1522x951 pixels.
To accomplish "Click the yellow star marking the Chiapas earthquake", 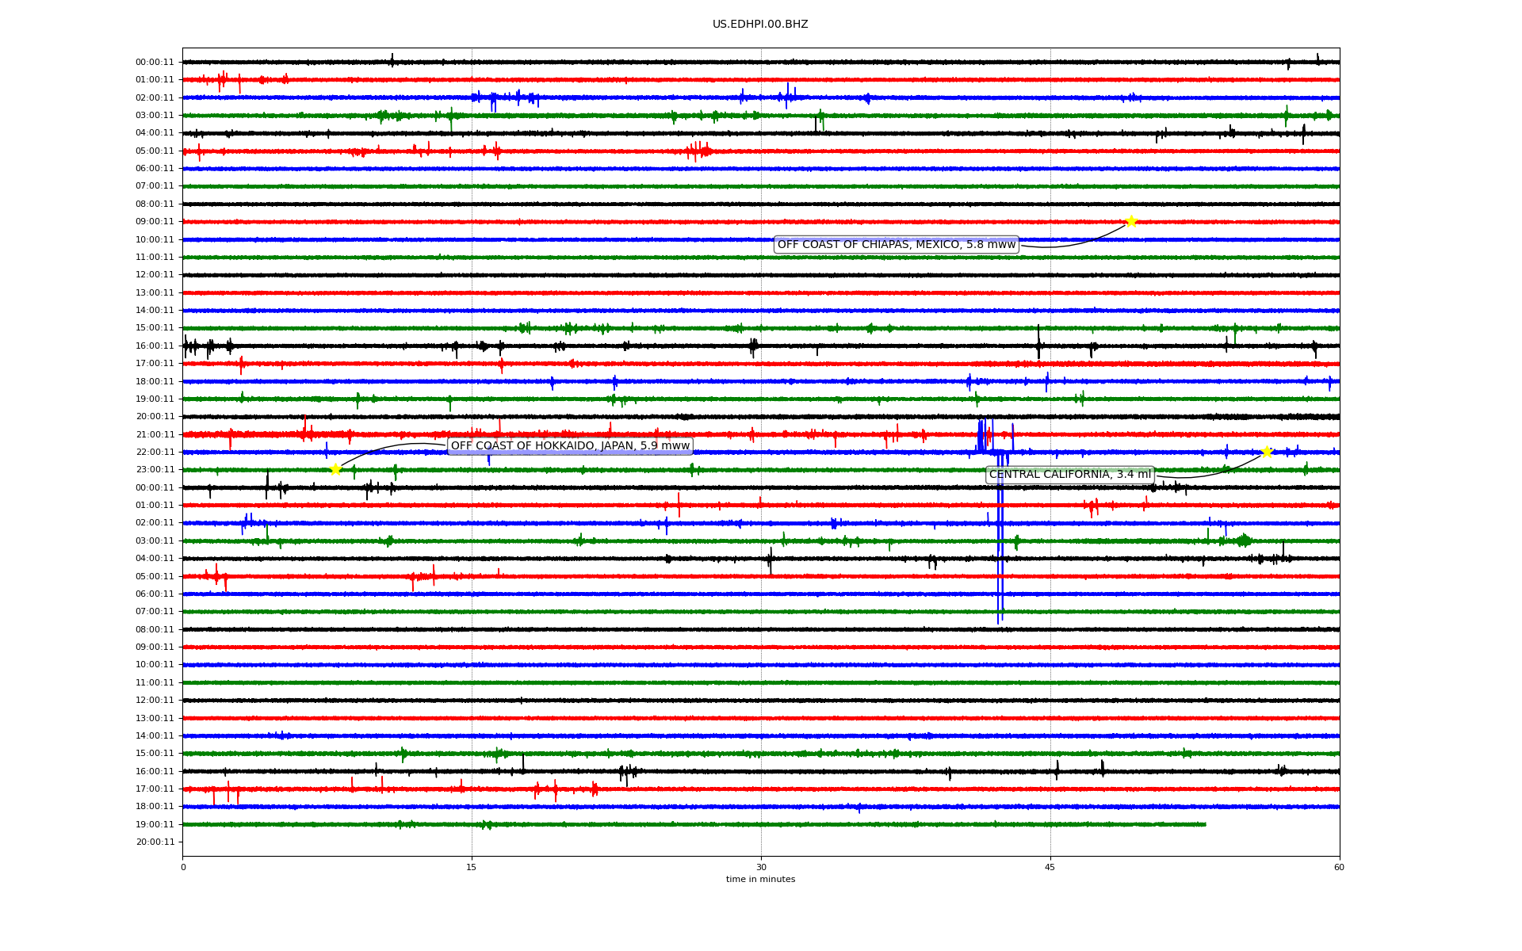I will (1131, 221).
